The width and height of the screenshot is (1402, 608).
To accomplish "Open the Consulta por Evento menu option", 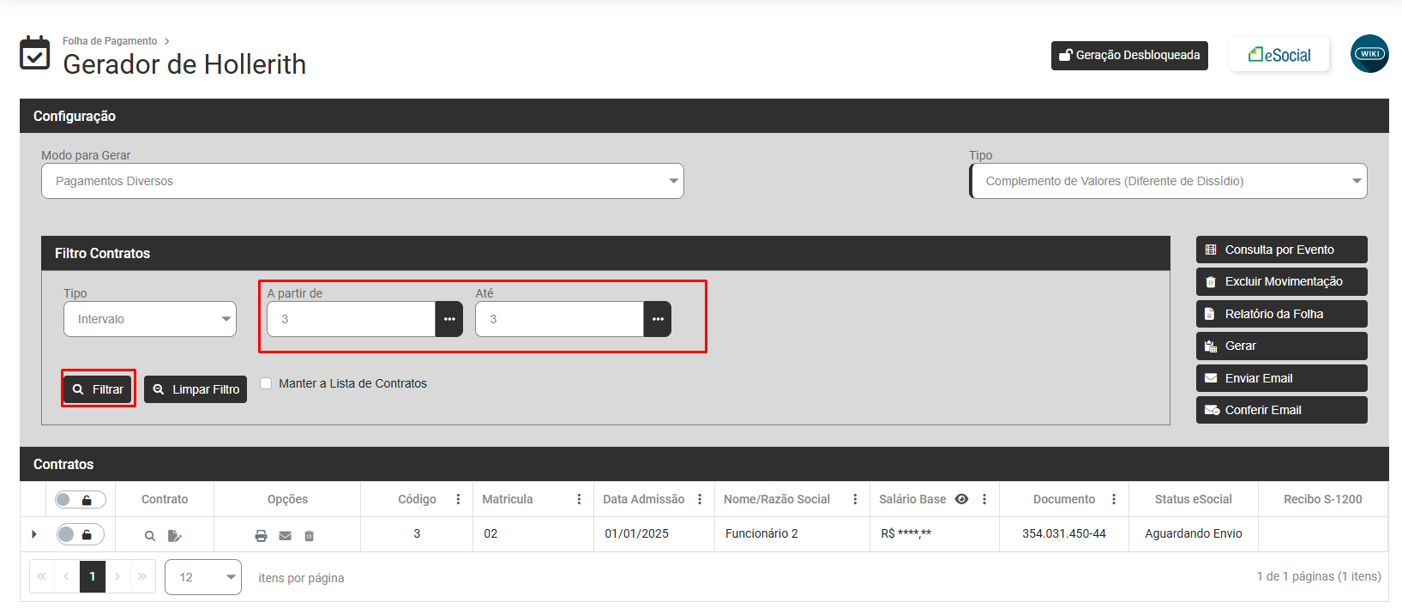I will 1281,250.
